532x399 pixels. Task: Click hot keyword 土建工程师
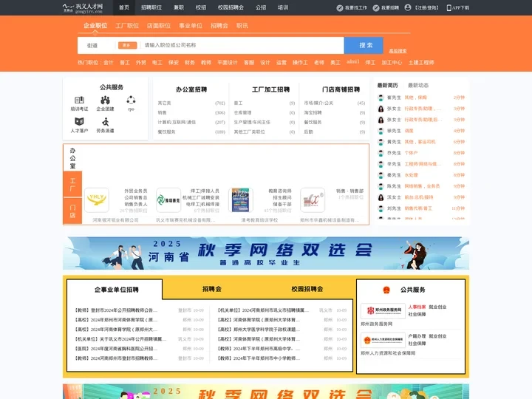[x=421, y=63]
